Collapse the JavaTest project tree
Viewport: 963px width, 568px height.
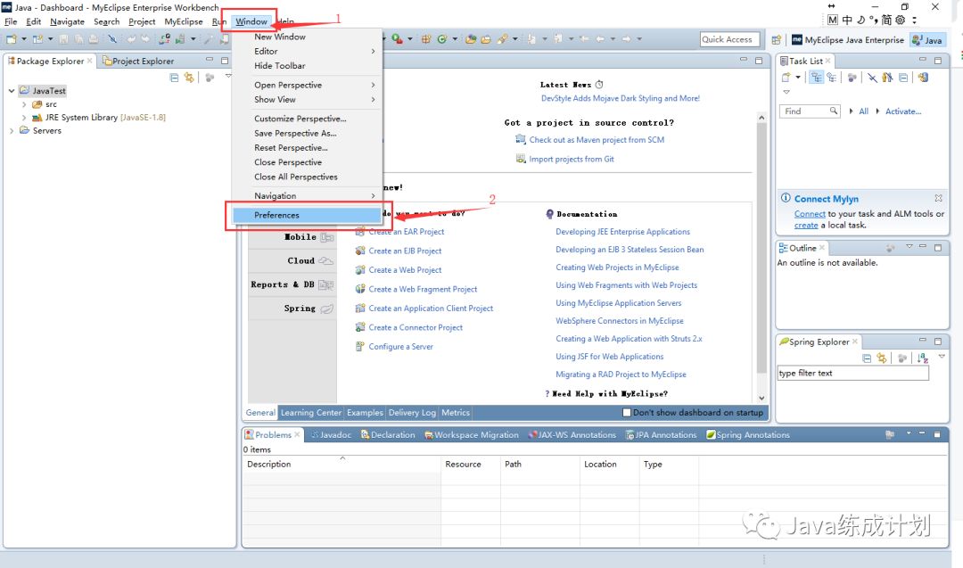tap(11, 90)
